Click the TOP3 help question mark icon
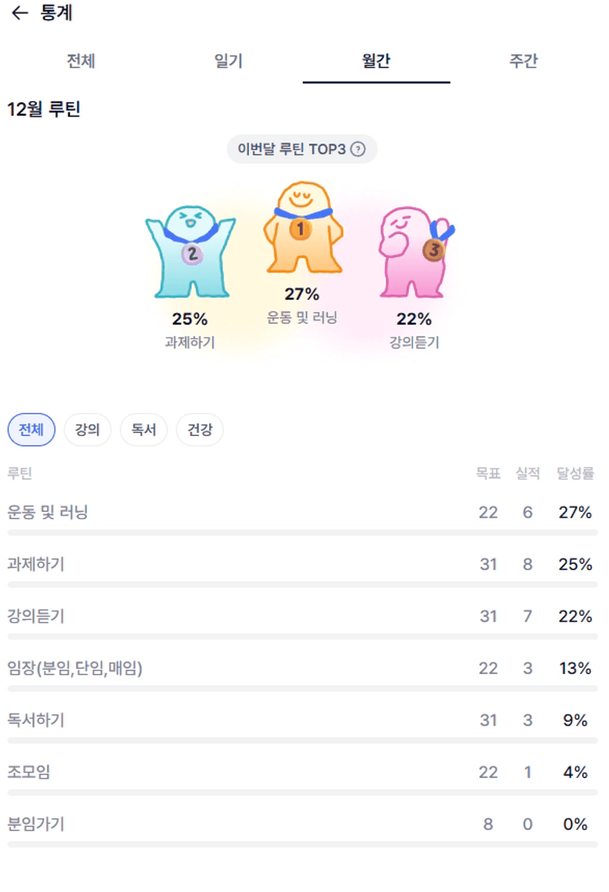The image size is (609, 892). point(358,149)
